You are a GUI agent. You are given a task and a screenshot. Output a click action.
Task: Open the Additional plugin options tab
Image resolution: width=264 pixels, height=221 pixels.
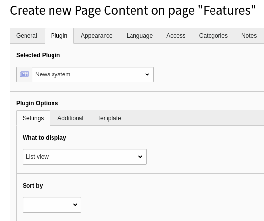[x=70, y=118]
